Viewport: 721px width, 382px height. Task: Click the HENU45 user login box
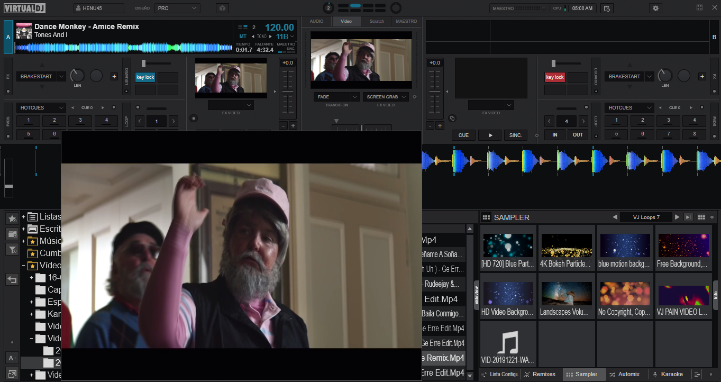(x=99, y=8)
